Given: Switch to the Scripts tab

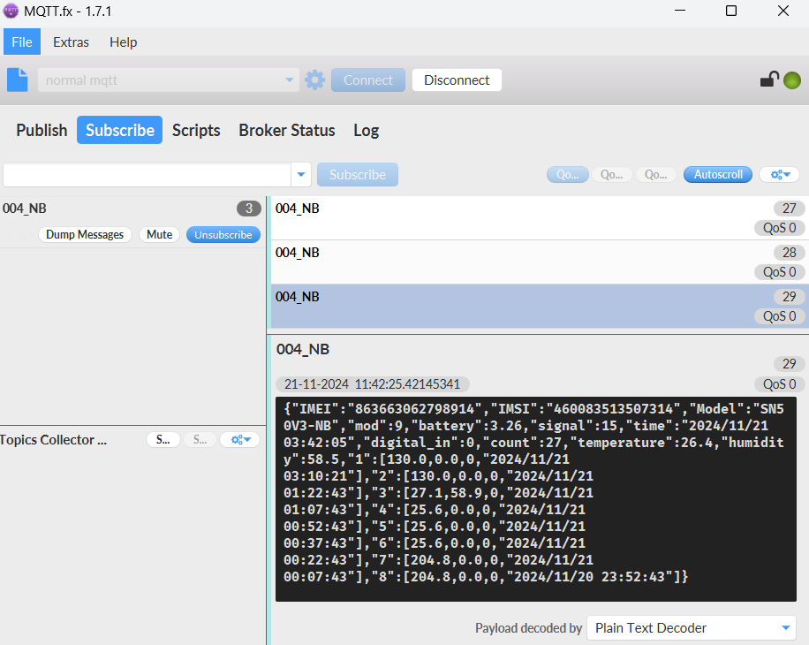Looking at the screenshot, I should tap(196, 130).
